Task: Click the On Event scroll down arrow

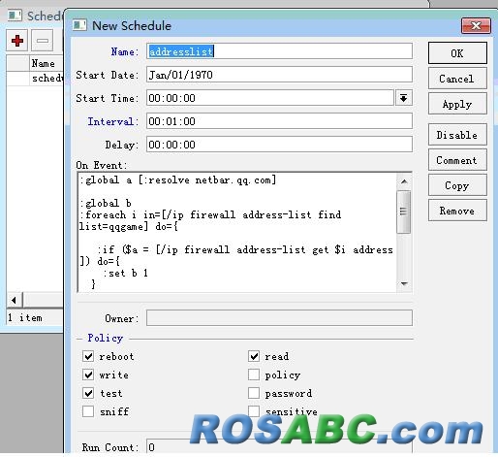Action: pos(404,284)
